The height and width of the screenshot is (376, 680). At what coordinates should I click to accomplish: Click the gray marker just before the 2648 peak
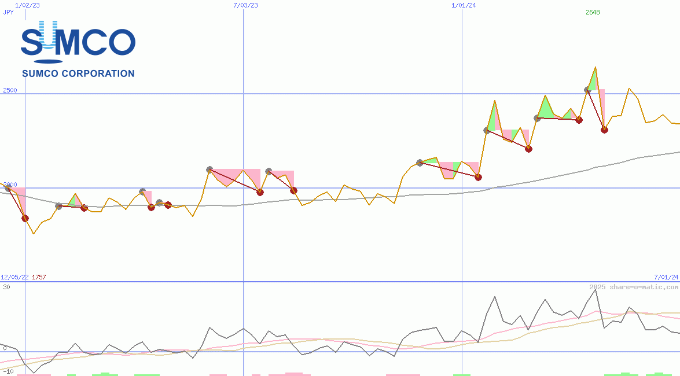tap(587, 90)
